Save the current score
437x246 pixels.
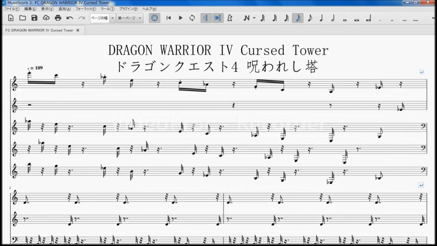pos(34,18)
